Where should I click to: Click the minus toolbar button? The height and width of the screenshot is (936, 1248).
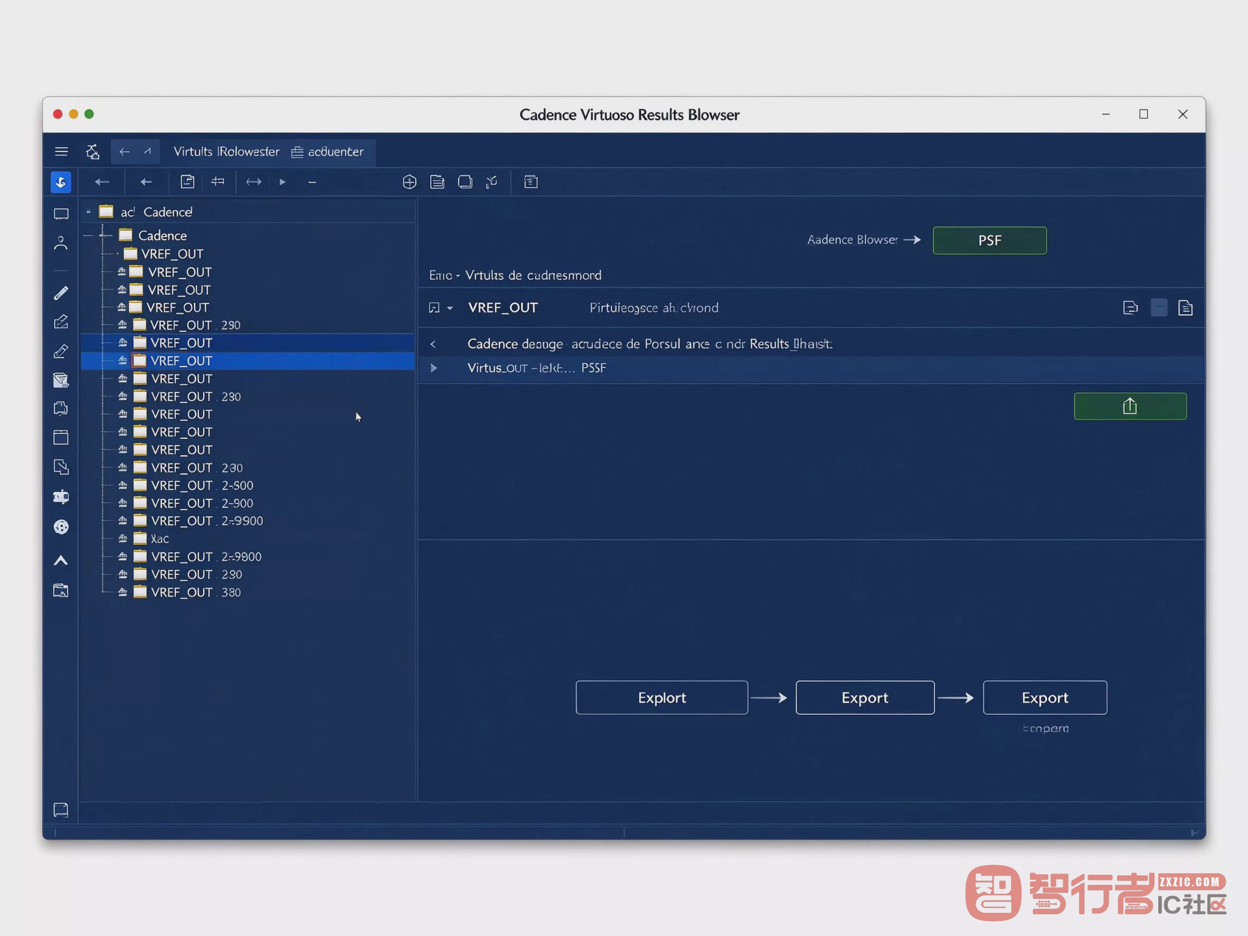[x=312, y=182]
